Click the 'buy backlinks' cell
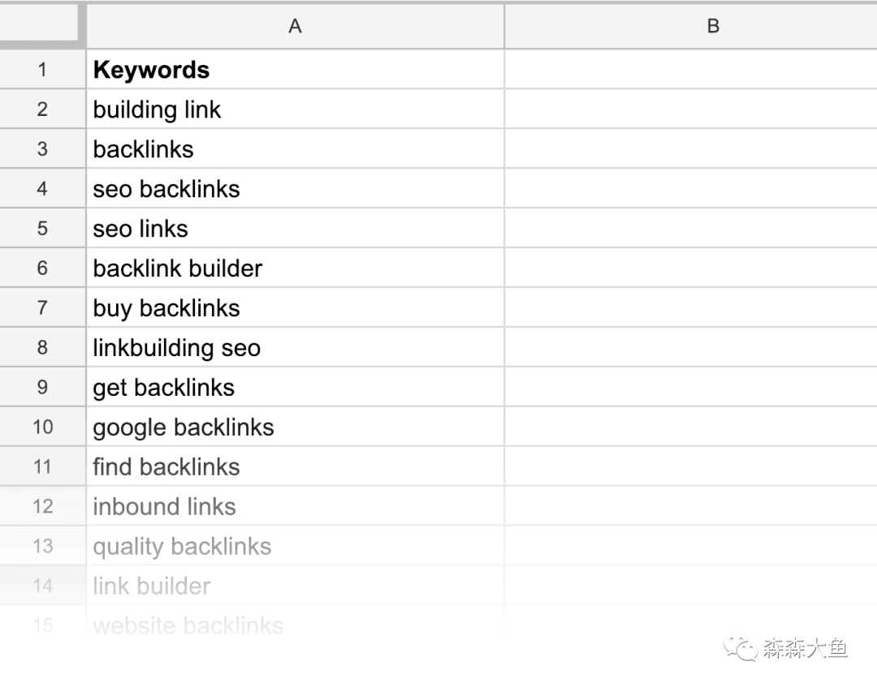 pos(295,308)
